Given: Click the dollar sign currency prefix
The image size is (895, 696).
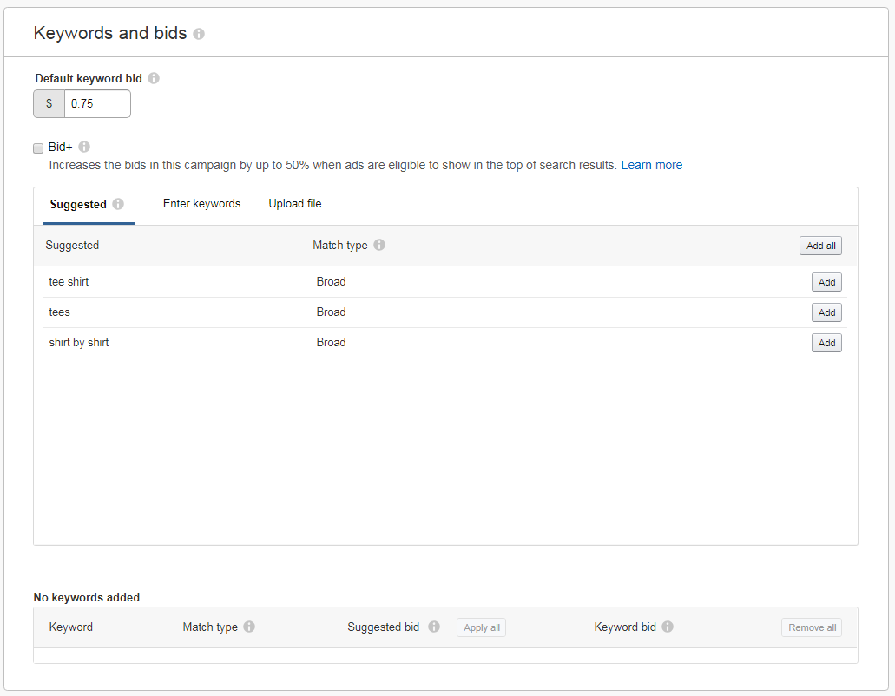Looking at the screenshot, I should click(x=49, y=104).
